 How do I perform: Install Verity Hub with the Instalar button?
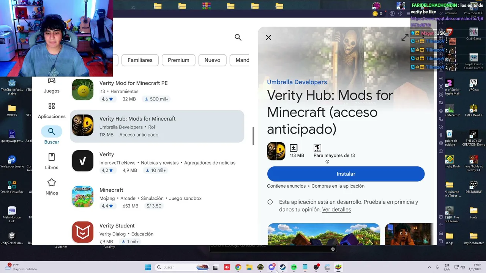(346, 174)
